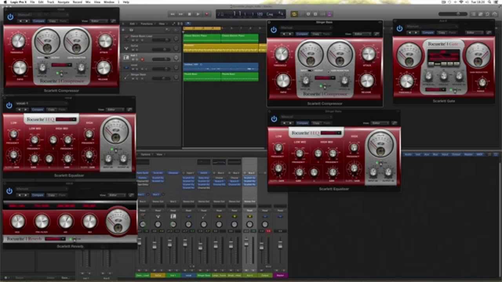This screenshot has width=502, height=282.
Task: Open the Navigate menu
Action: tap(63, 2)
